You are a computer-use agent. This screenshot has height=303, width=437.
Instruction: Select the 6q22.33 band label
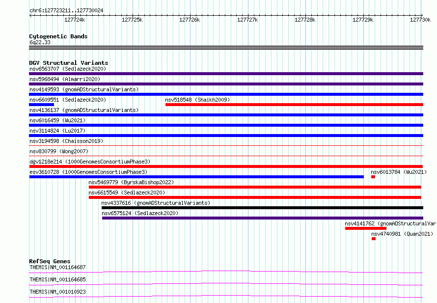click(x=40, y=42)
